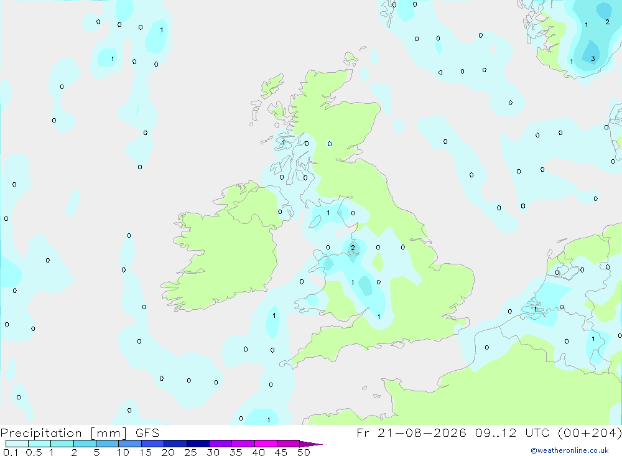Click the '(00+204)' forecast offset text

point(590,432)
